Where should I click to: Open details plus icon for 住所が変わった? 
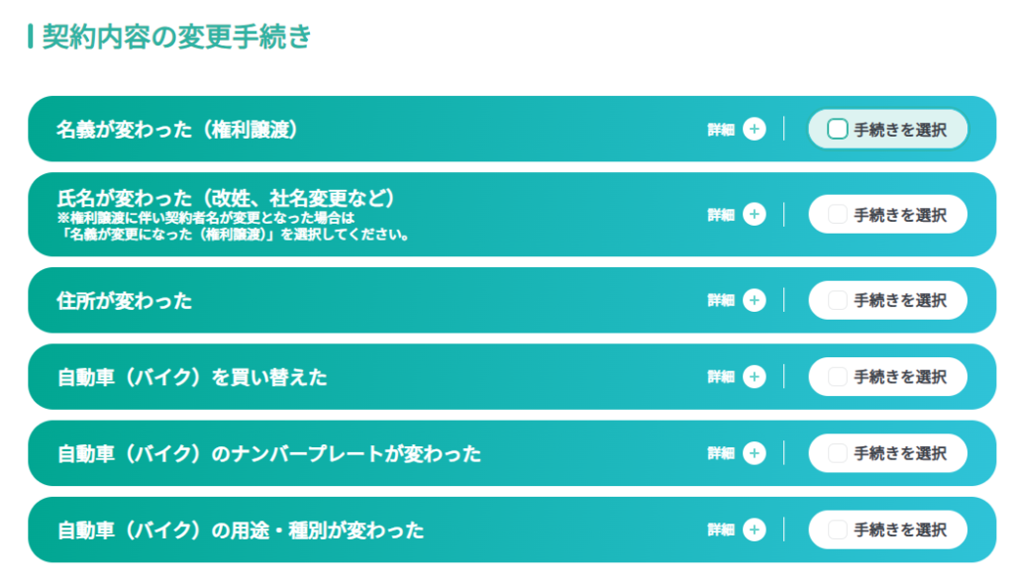point(754,300)
